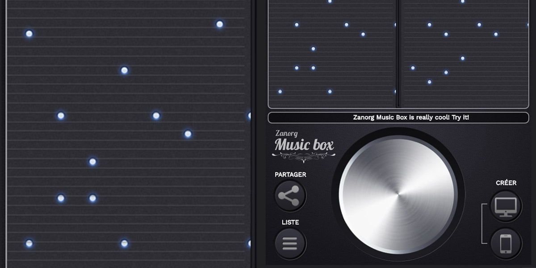This screenshot has width=536, height=268.
Task: Click the hamburger icon on the Liste button
Action: coord(290,243)
